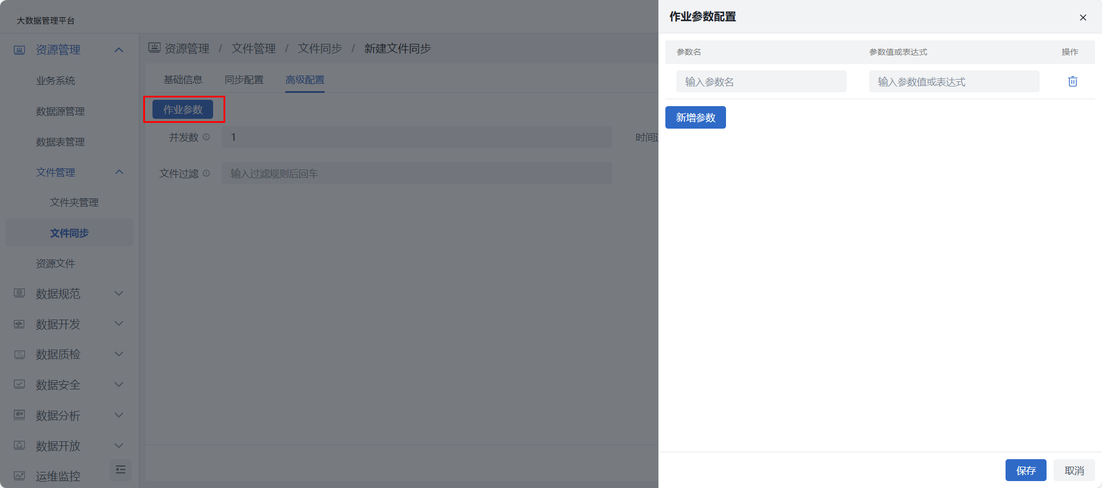The width and height of the screenshot is (1102, 488).
Task: Switch to the 同步配置 tab
Action: click(244, 80)
